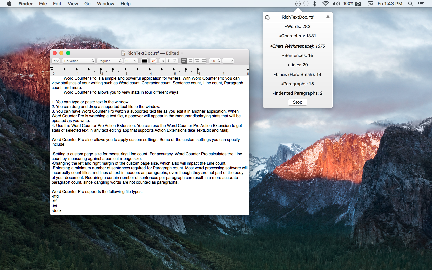Click the -txt line in document
The height and width of the screenshot is (270, 432).
tap(54, 206)
